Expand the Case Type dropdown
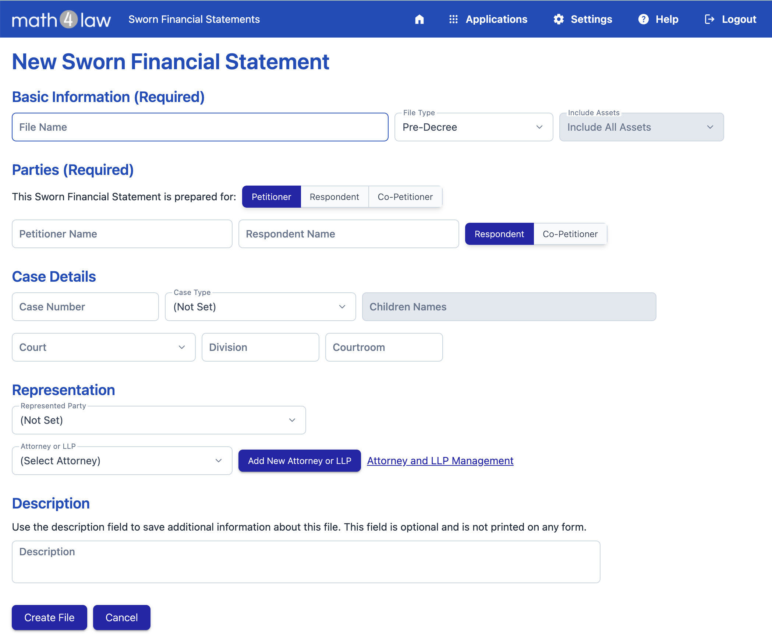 click(x=260, y=307)
